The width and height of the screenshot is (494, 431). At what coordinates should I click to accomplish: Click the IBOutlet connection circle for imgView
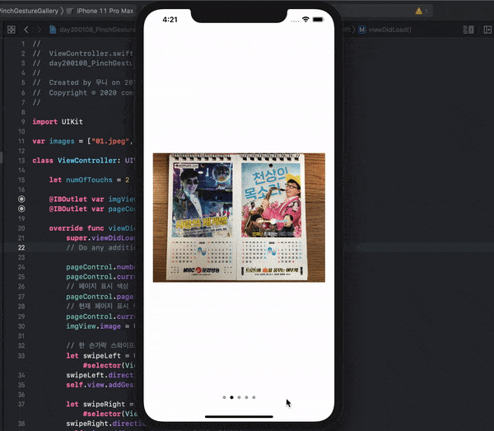tap(21, 199)
